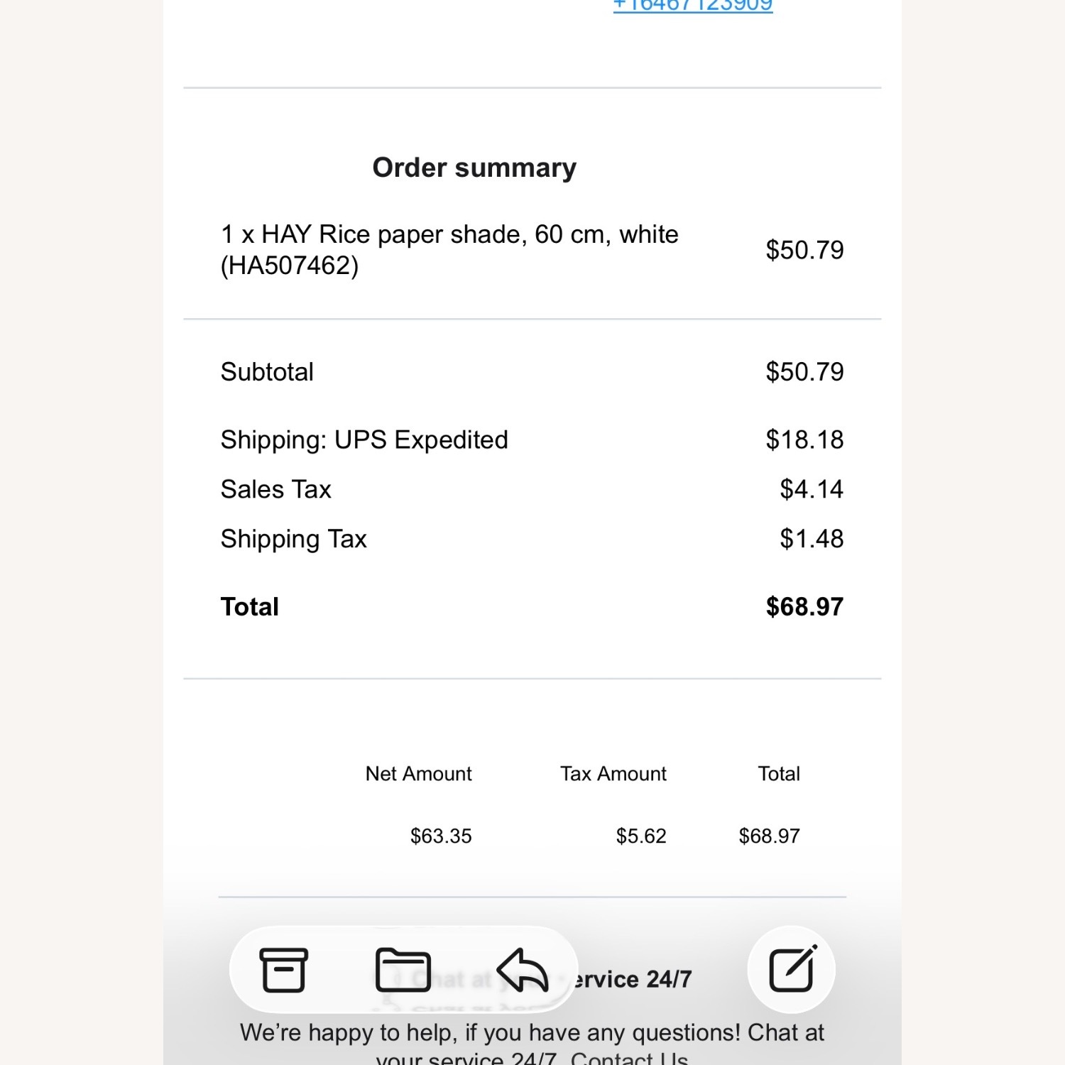Tap the phone number link at top
1065x1065 pixels.
[x=693, y=6]
